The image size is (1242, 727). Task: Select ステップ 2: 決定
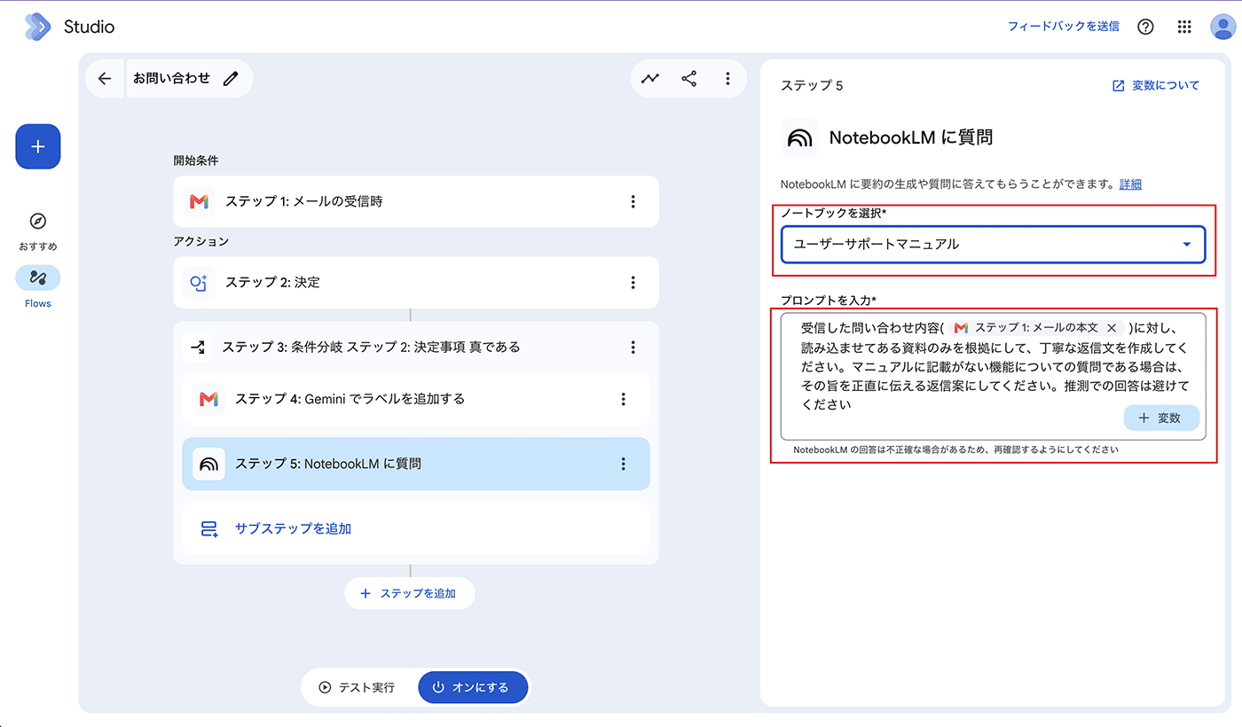pyautogui.click(x=416, y=282)
